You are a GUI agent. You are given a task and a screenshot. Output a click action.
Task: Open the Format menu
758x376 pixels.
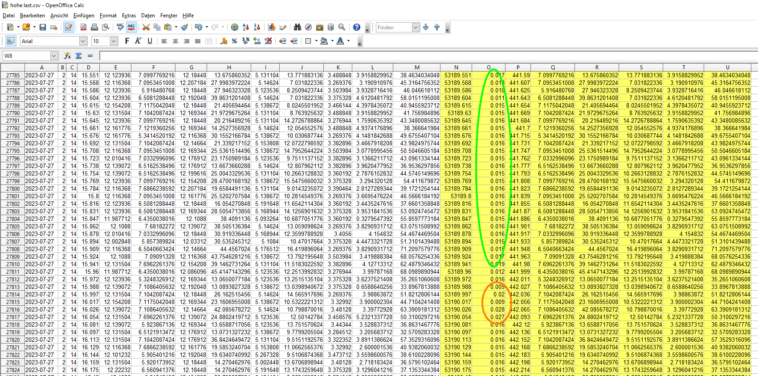pyautogui.click(x=108, y=16)
